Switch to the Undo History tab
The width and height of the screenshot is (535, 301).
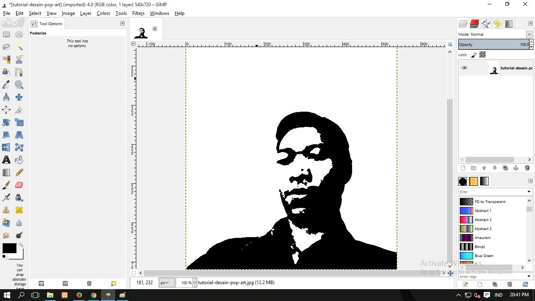tap(497, 24)
